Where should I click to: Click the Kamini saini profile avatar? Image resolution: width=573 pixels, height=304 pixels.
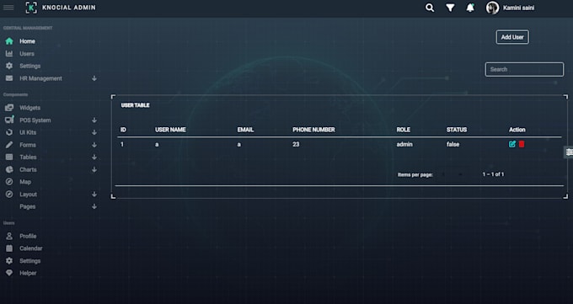[x=492, y=8]
